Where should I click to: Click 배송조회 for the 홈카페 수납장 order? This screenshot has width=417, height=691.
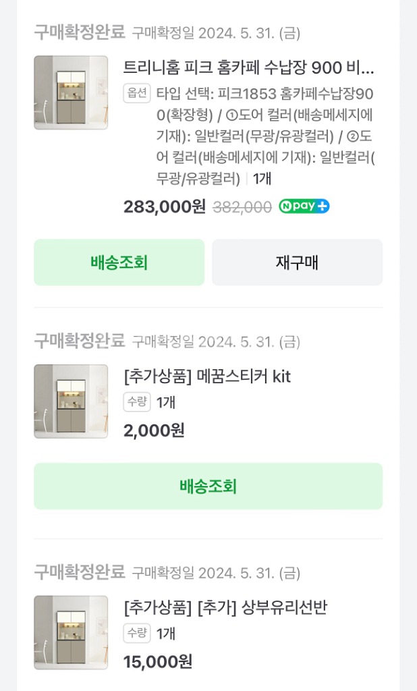[119, 262]
